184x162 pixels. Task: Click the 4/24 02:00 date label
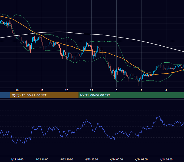141,159
